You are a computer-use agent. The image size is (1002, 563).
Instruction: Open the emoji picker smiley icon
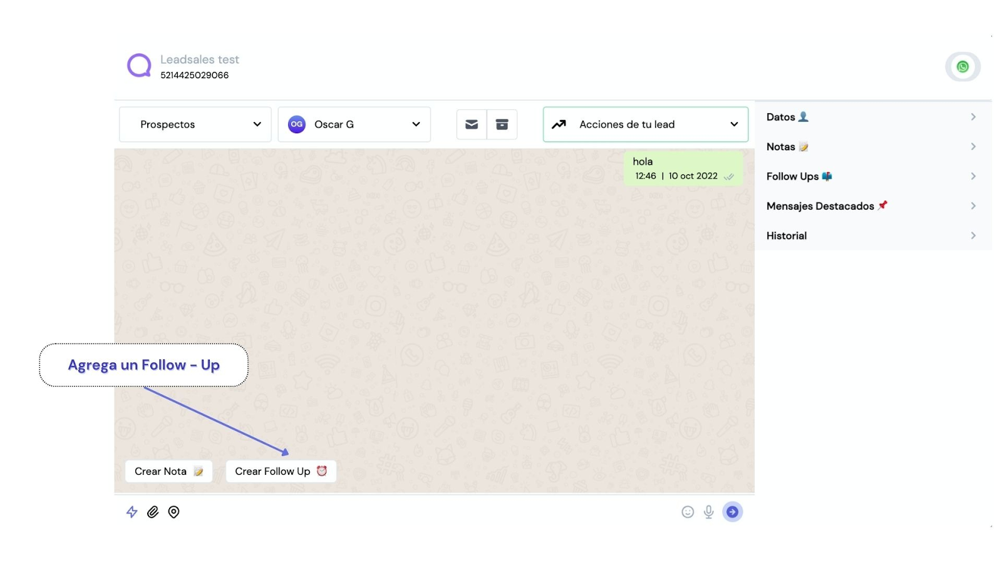tap(688, 512)
